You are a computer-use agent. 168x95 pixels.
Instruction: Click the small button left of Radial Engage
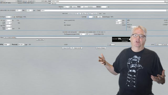[x=100, y=17]
